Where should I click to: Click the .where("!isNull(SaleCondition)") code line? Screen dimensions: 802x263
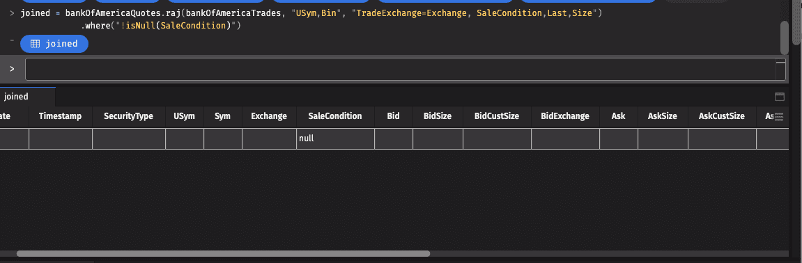[x=160, y=25]
